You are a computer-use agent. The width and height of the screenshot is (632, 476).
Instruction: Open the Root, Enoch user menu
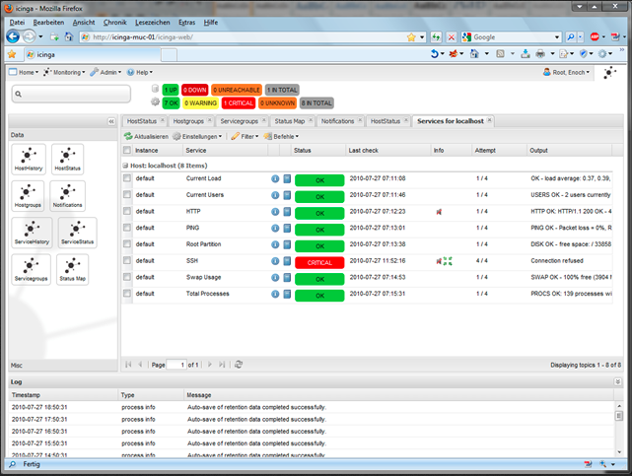[566, 72]
